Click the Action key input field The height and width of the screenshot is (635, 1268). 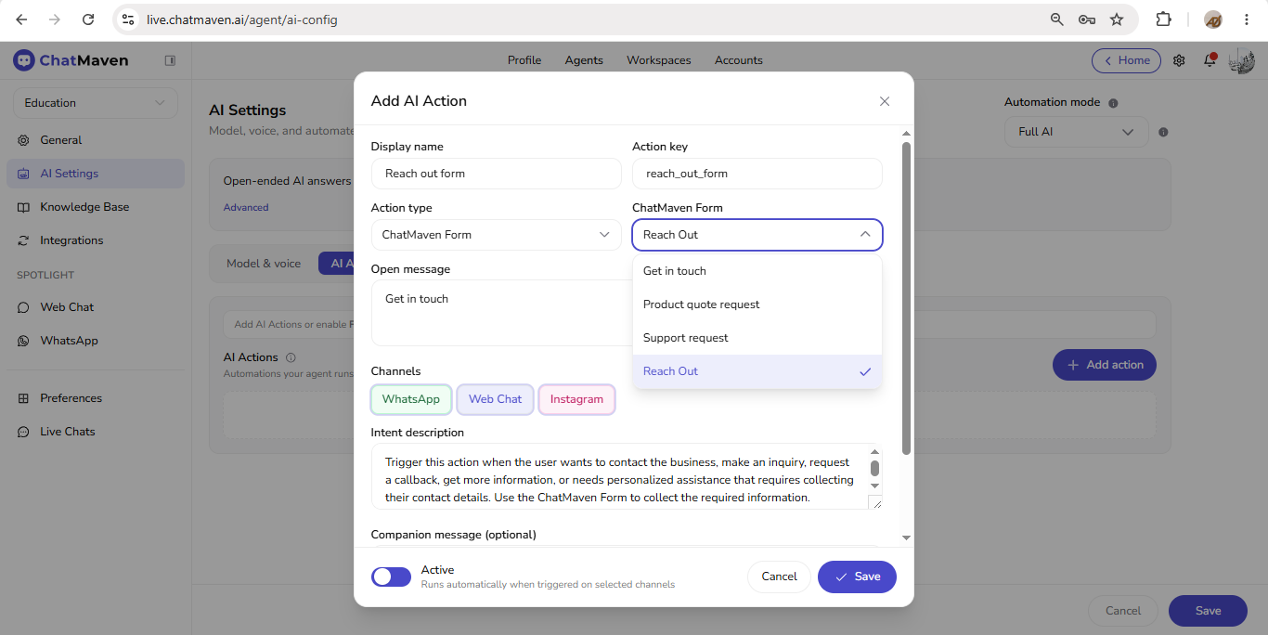(x=757, y=174)
